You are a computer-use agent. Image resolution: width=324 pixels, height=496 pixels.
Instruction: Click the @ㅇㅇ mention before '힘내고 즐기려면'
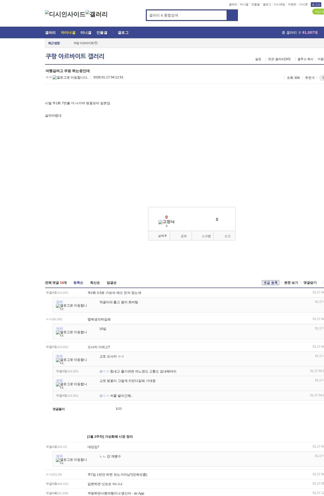click(x=104, y=371)
